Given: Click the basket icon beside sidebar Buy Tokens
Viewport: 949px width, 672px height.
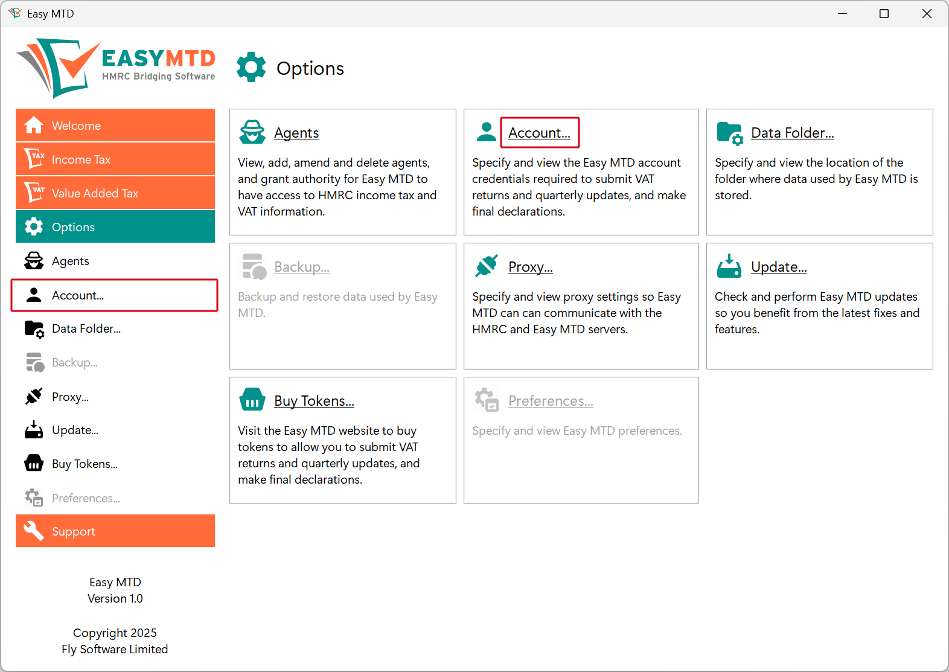Looking at the screenshot, I should tap(34, 463).
